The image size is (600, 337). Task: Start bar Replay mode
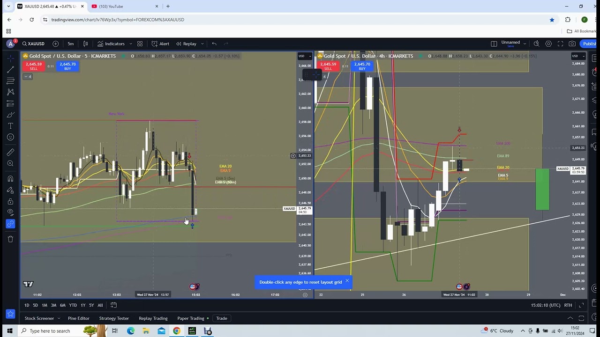point(186,44)
